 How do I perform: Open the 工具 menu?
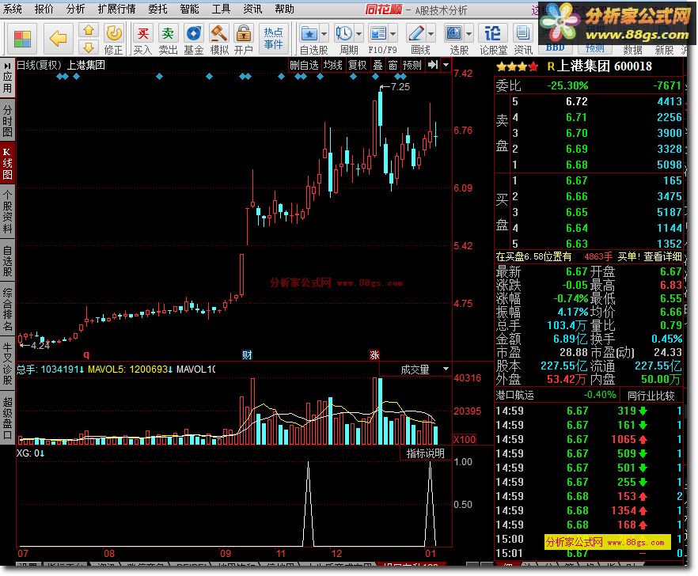click(221, 9)
